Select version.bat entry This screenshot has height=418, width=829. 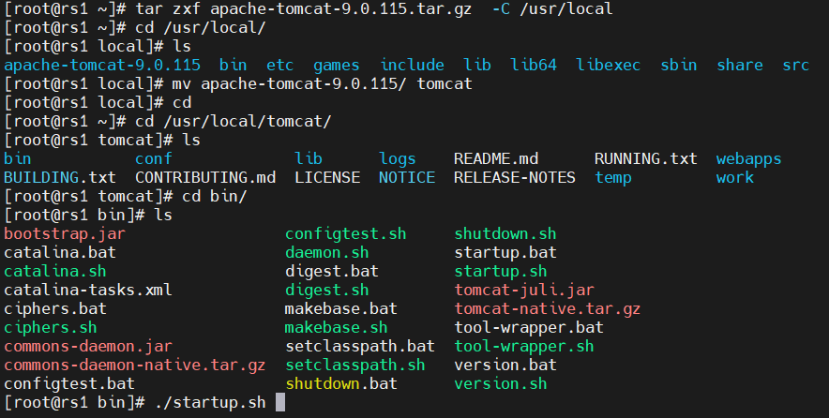point(505,365)
